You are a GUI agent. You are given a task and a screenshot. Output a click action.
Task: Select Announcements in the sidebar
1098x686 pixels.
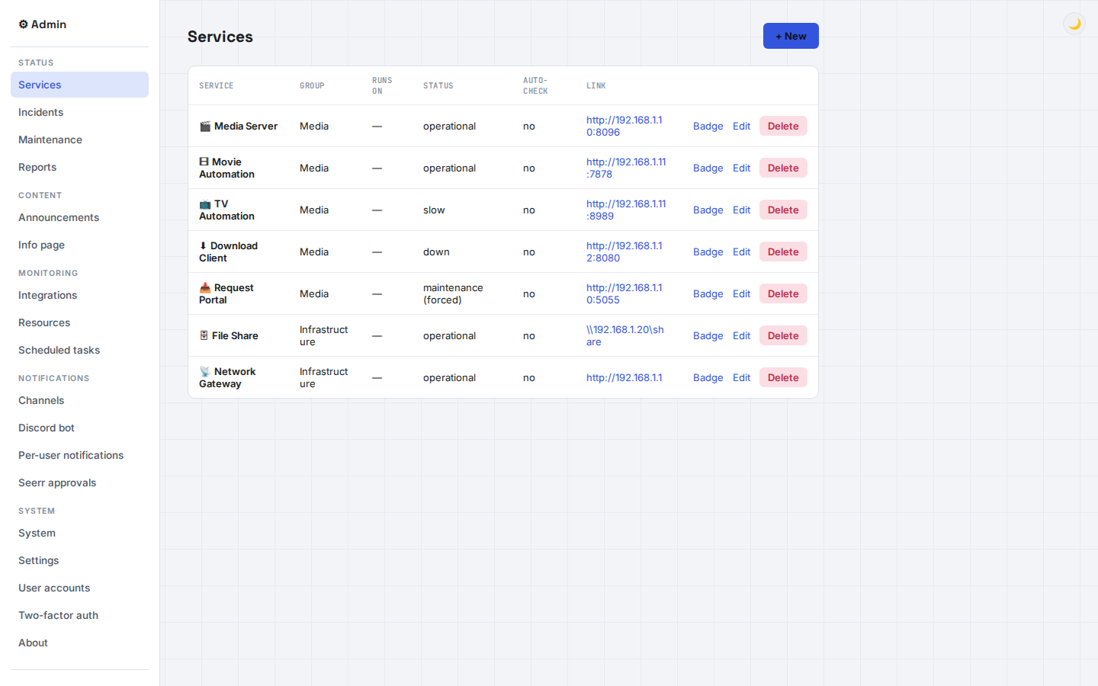click(x=79, y=217)
